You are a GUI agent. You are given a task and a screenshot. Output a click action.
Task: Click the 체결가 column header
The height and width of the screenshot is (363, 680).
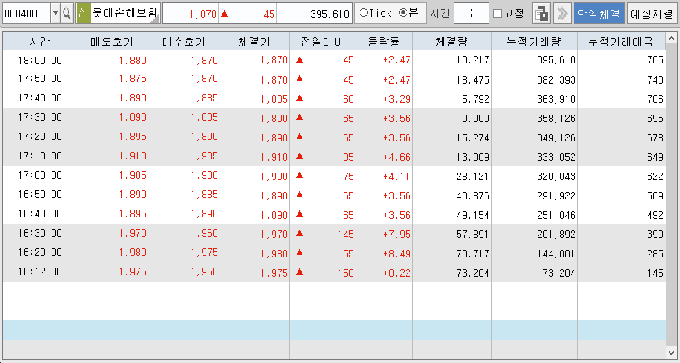tap(254, 41)
